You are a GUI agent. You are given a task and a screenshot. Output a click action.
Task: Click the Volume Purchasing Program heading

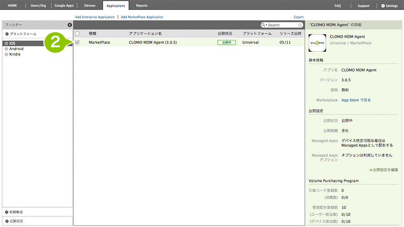334,181
